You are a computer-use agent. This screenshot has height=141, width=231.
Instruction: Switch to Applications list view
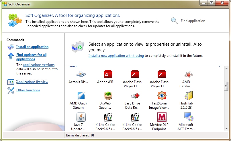32,82
